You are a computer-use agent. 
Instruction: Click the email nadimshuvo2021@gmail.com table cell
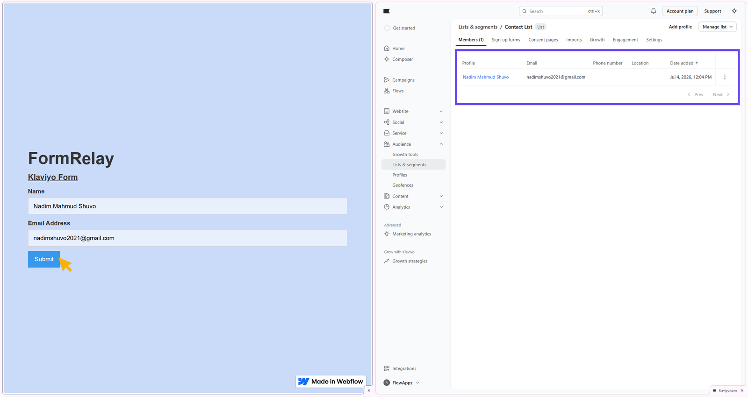tap(556, 77)
